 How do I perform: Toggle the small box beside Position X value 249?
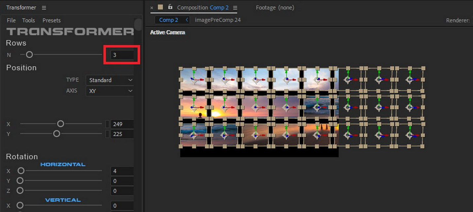[x=107, y=124]
